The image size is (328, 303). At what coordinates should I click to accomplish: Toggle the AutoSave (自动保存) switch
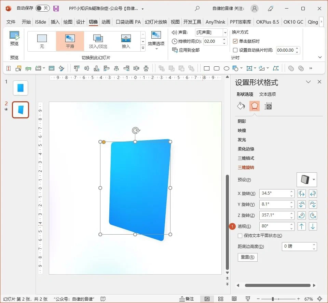coord(42,9)
